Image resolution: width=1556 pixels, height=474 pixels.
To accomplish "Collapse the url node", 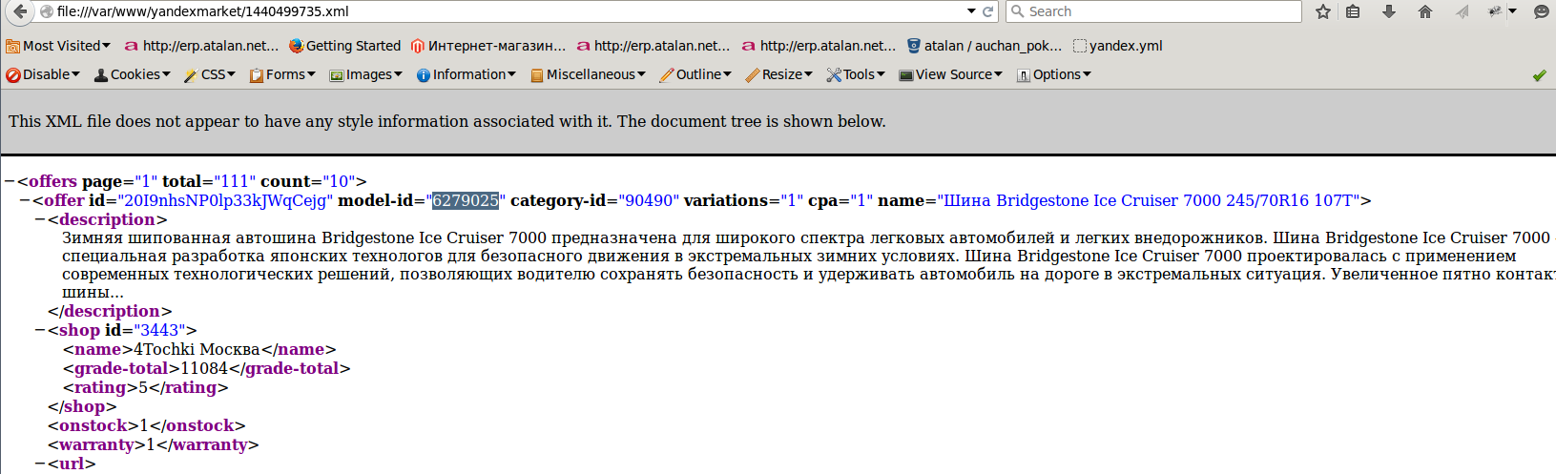I will tap(39, 464).
